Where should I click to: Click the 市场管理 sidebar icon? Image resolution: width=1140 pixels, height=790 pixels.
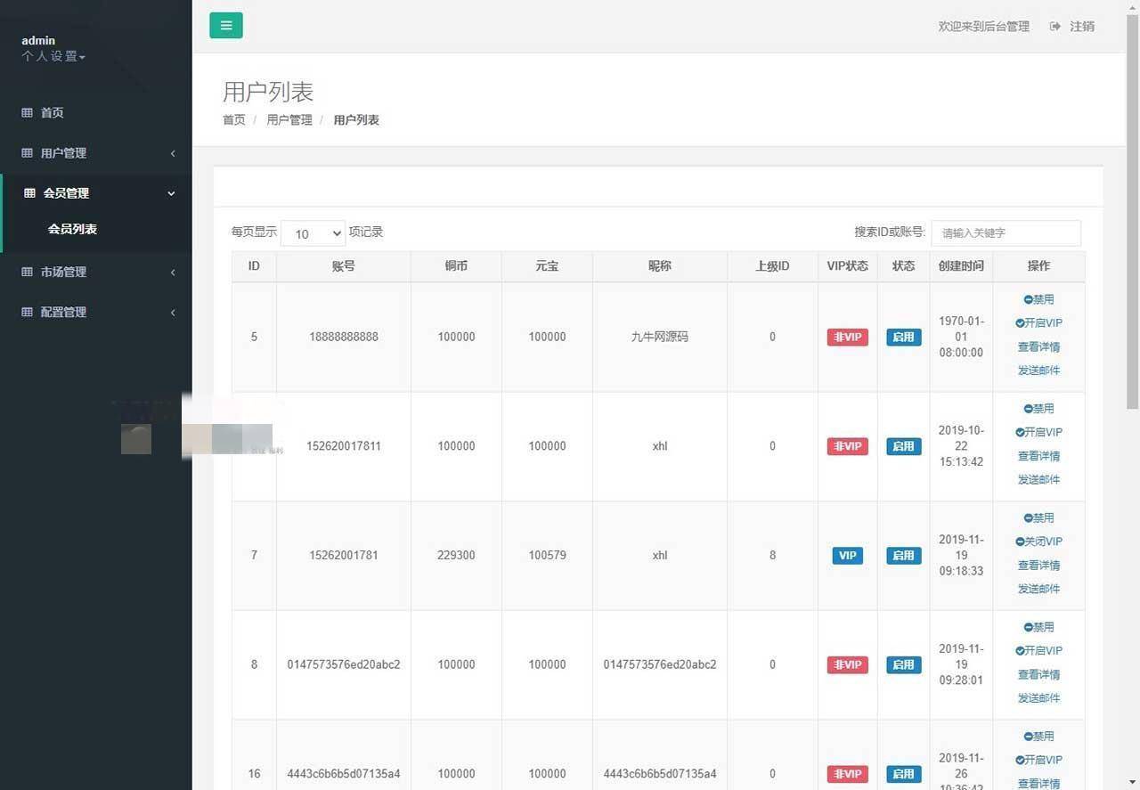pos(27,272)
